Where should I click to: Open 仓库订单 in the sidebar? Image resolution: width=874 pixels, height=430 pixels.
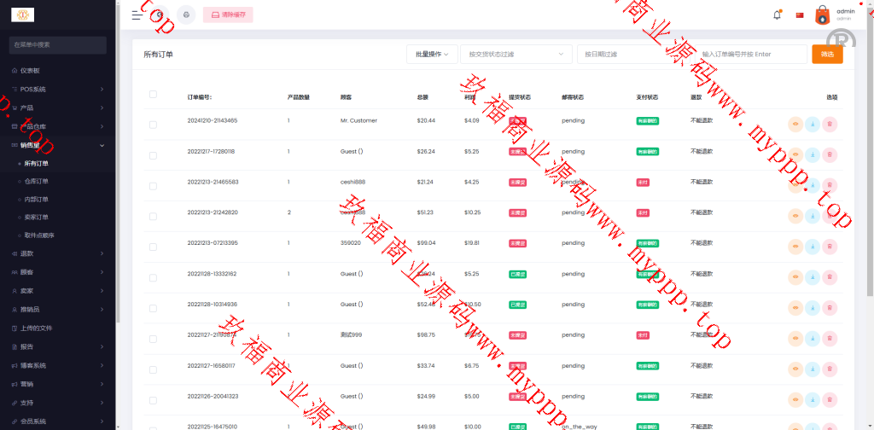37,181
